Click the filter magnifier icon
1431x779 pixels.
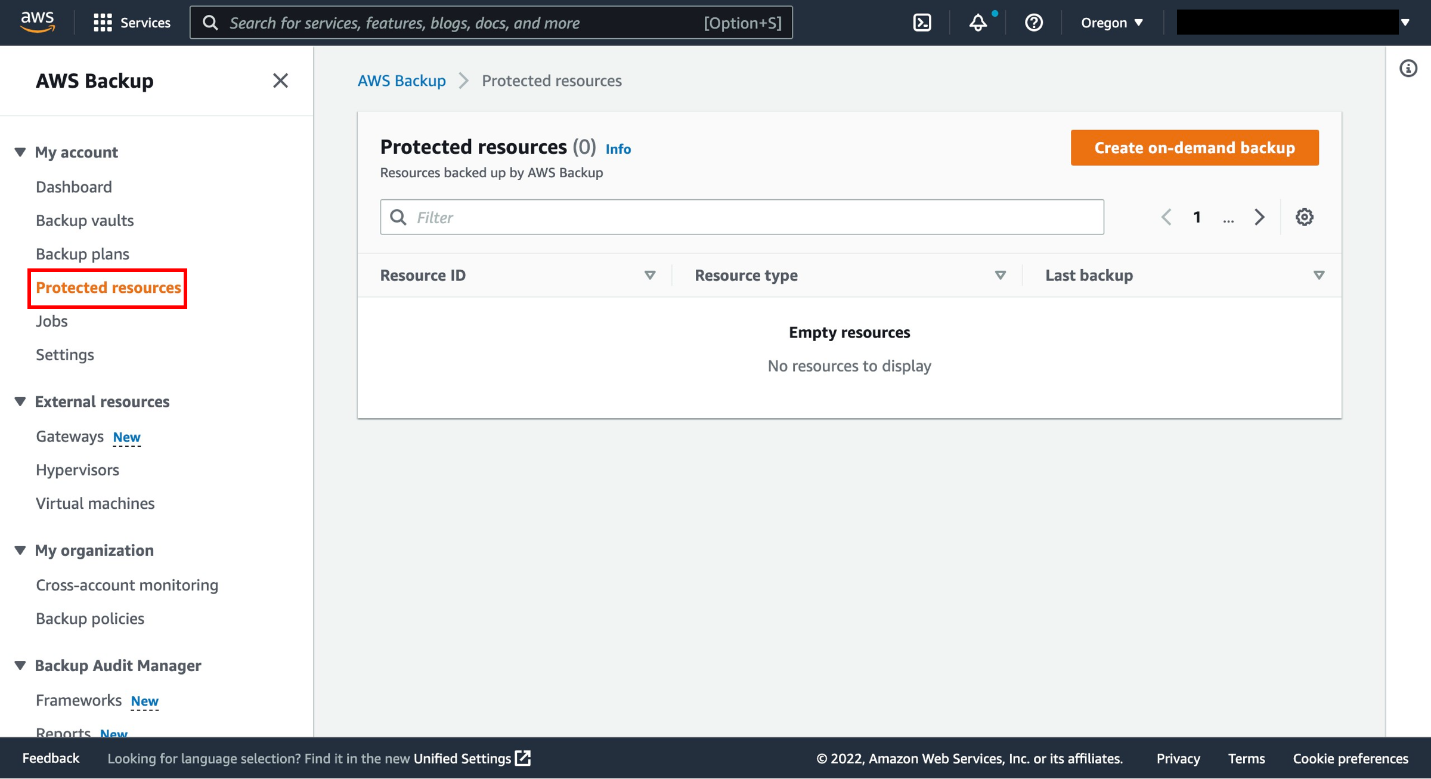coord(398,217)
